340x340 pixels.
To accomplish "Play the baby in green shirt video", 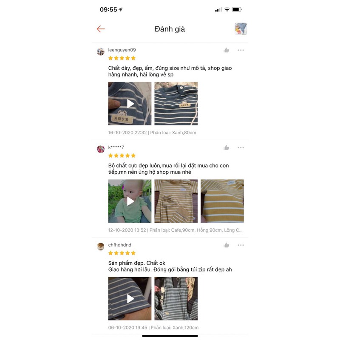I will (130, 201).
